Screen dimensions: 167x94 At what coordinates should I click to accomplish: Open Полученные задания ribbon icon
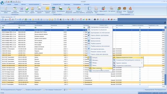[47, 10]
